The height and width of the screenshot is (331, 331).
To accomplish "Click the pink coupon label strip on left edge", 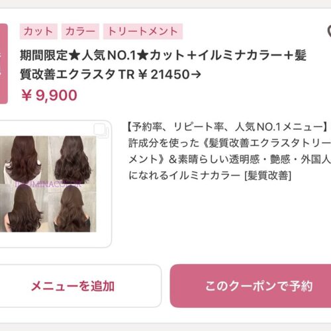I will pyautogui.click(x=3, y=64).
